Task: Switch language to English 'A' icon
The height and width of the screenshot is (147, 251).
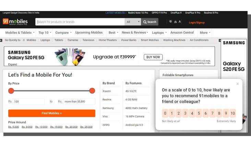Action: (180, 22)
